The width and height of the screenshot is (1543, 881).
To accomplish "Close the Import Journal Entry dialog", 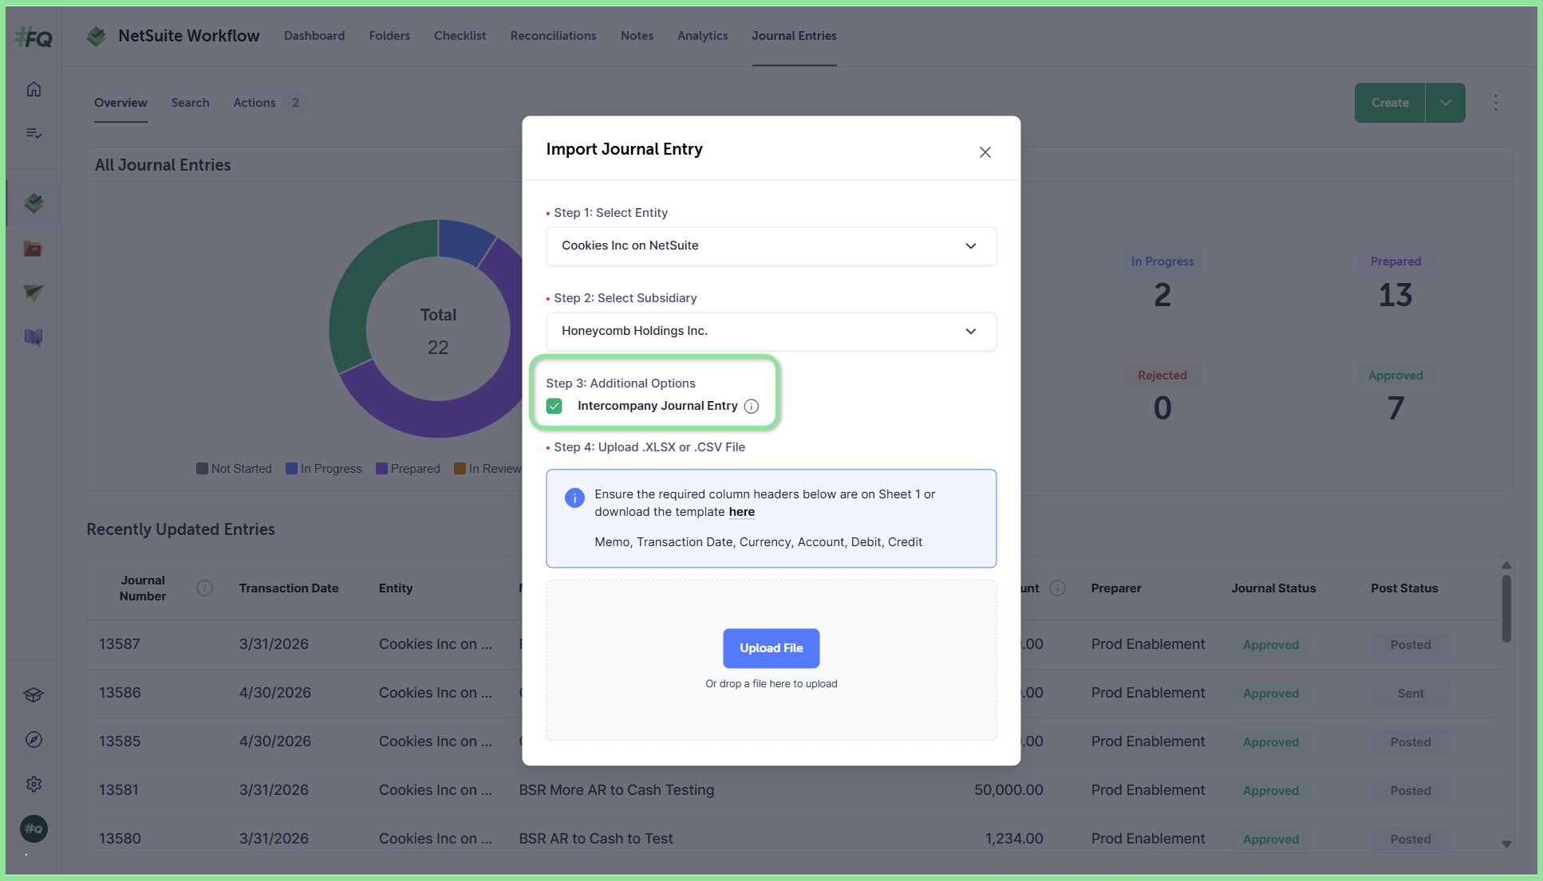I will 985,152.
